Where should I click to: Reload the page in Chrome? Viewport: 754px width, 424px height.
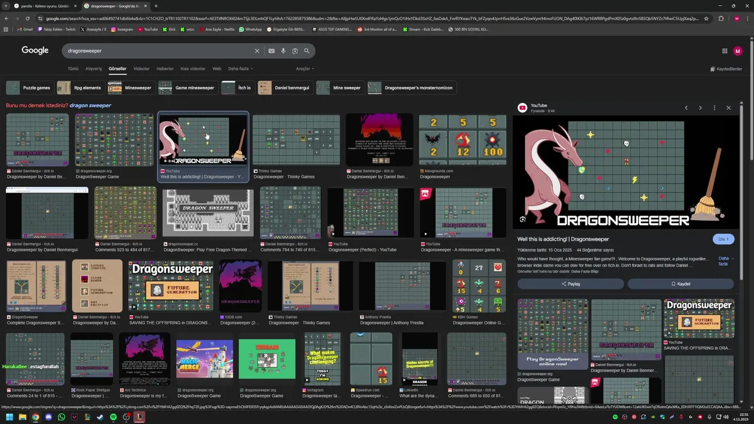[x=27, y=18]
